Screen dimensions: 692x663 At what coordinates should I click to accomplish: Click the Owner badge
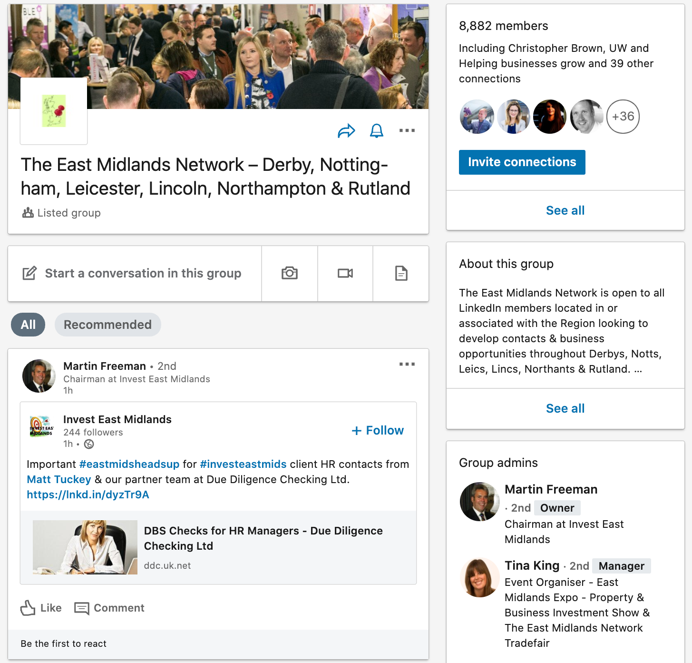click(557, 508)
